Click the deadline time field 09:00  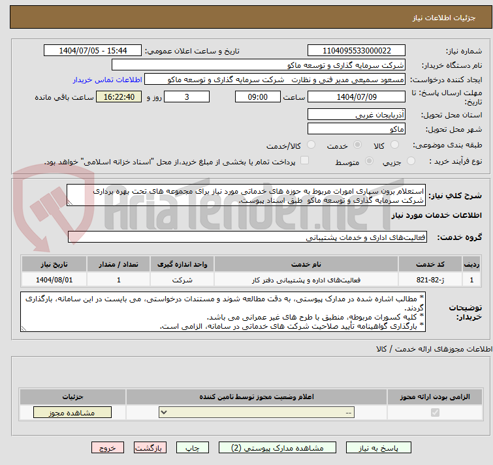coord(258,97)
